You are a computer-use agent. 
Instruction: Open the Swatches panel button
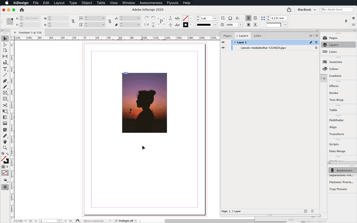click(336, 62)
